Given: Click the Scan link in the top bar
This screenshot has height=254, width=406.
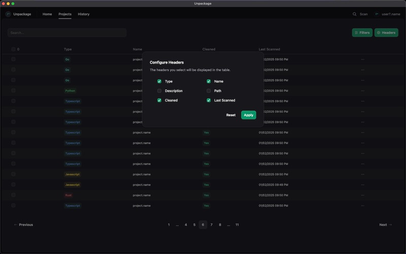Looking at the screenshot, I should 363,14.
